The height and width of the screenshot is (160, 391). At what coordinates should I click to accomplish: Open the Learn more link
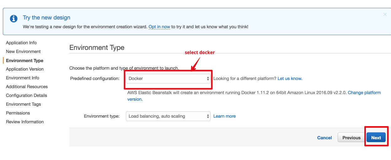[224, 116]
